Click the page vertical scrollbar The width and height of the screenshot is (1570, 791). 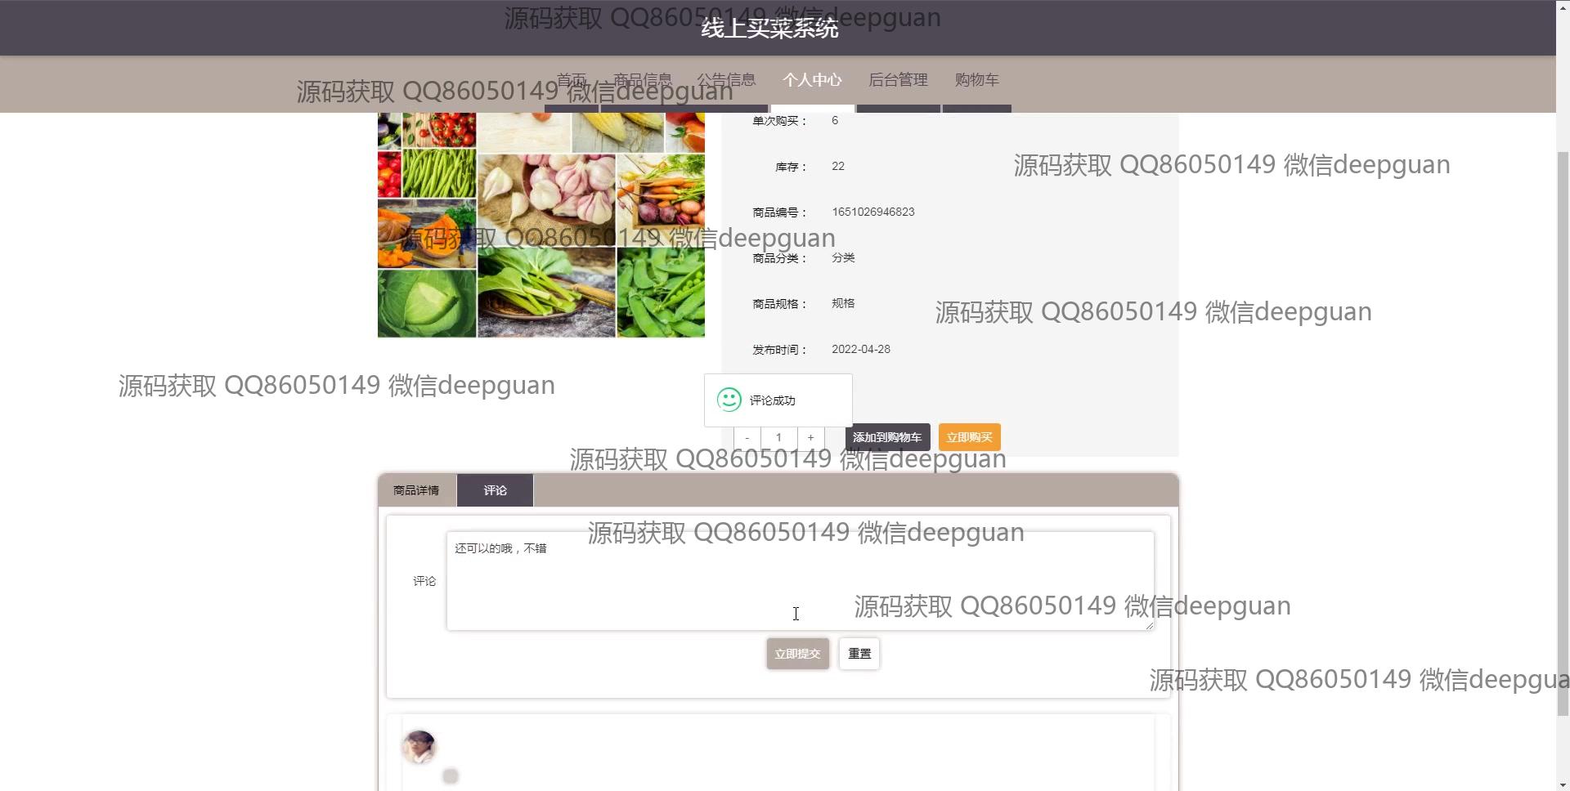click(1563, 433)
